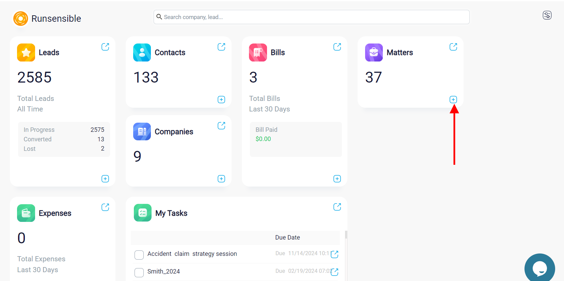Check the Accident claim strategy session task
This screenshot has height=281, width=564.
tap(139, 255)
